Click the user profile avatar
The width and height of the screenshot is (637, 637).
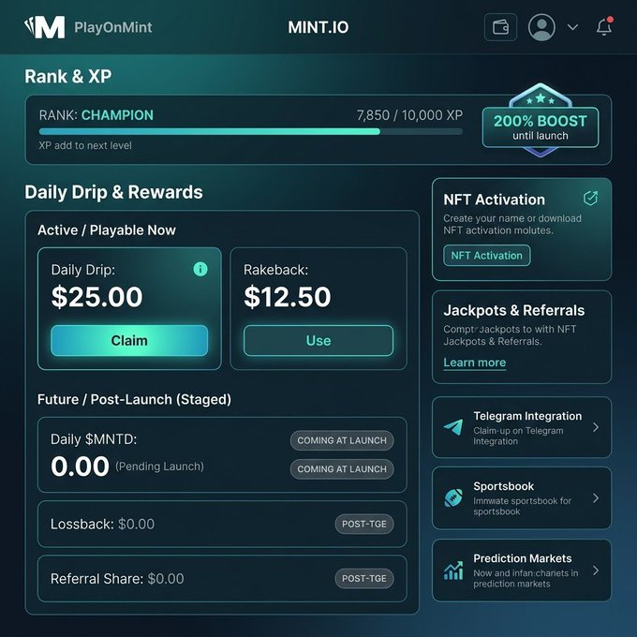pos(541,27)
